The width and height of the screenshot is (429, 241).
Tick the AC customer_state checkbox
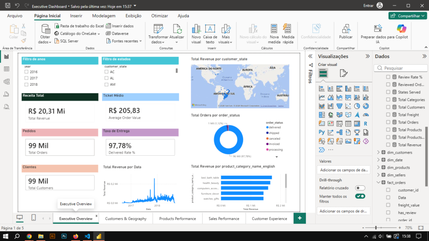tap(106, 72)
